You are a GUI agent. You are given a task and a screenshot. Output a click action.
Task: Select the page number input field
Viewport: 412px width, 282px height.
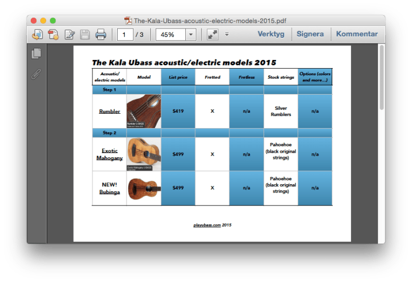point(125,35)
